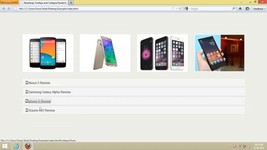Viewport: 267px width, 150px height.
Task: Go forward to the next page
Action: (x=9, y=8)
